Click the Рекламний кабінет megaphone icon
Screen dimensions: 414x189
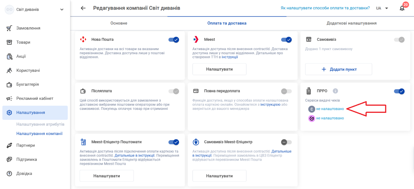tap(9, 99)
